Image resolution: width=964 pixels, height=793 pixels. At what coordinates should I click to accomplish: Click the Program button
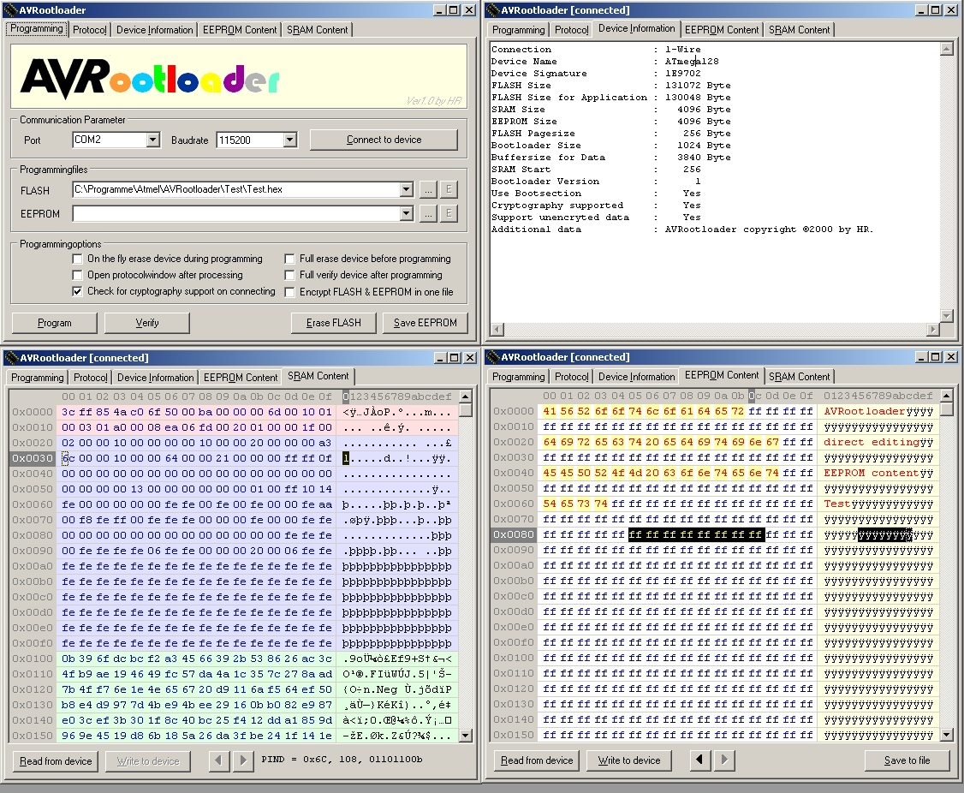coord(55,322)
